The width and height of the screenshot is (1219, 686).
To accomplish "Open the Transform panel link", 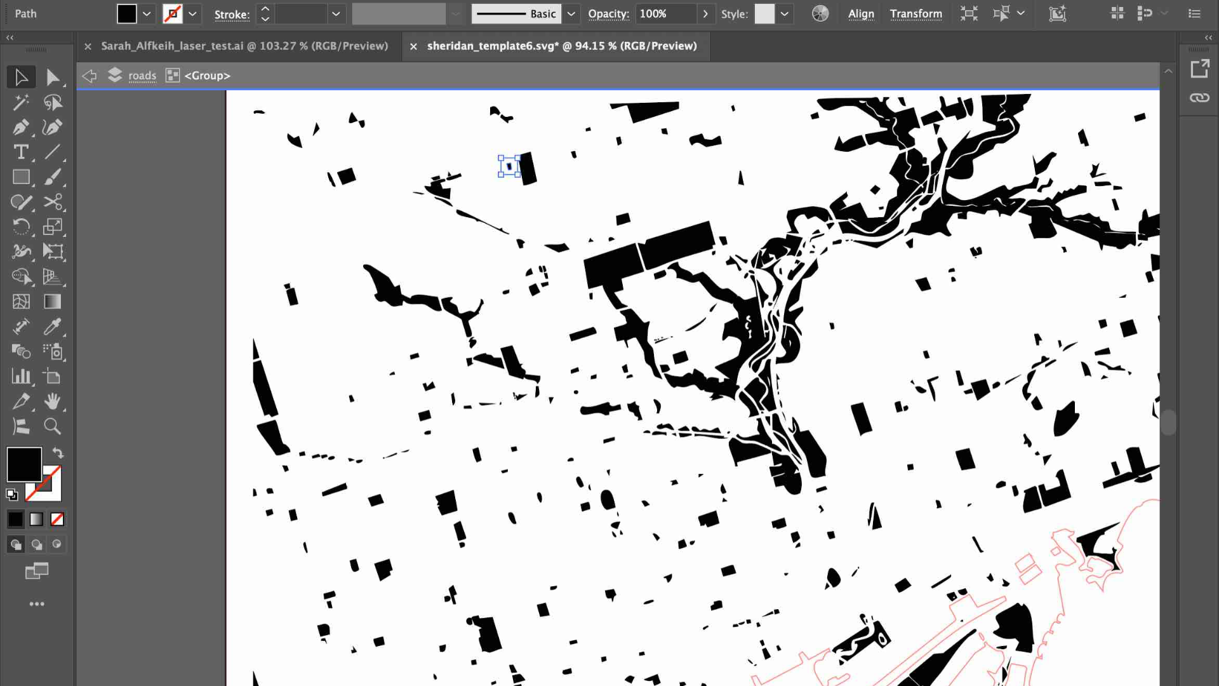I will pyautogui.click(x=916, y=14).
